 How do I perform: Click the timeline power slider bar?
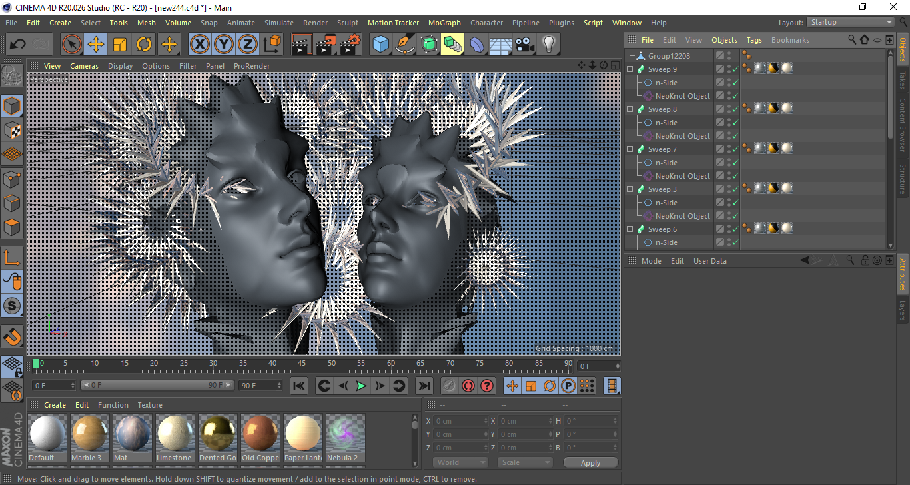pos(157,386)
